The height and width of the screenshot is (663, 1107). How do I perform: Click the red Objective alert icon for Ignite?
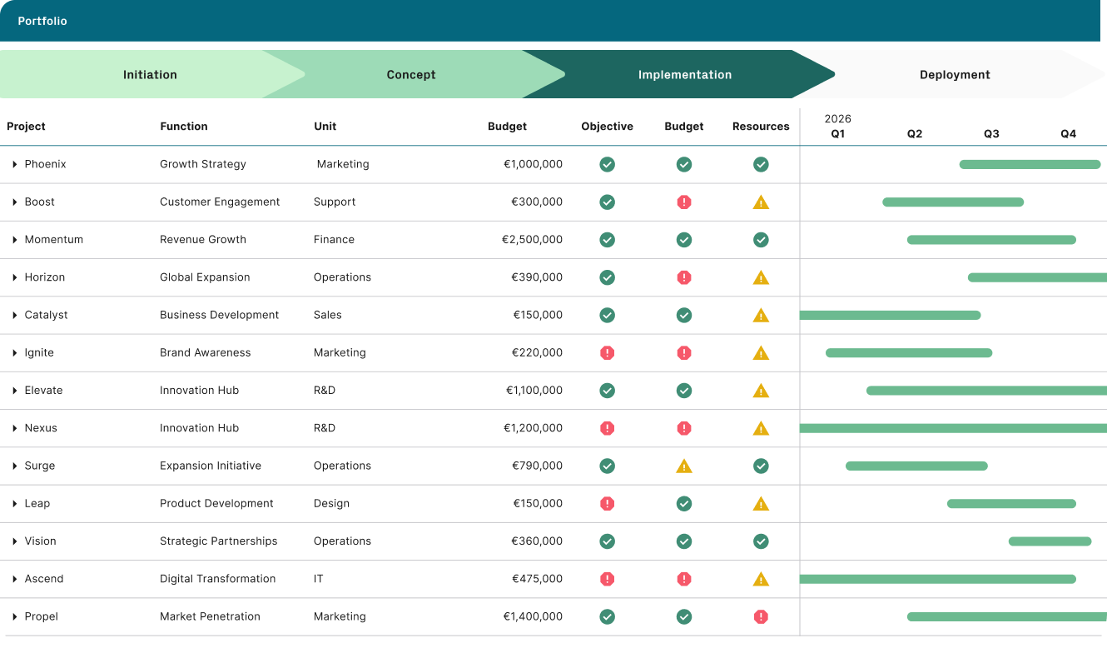tap(608, 352)
